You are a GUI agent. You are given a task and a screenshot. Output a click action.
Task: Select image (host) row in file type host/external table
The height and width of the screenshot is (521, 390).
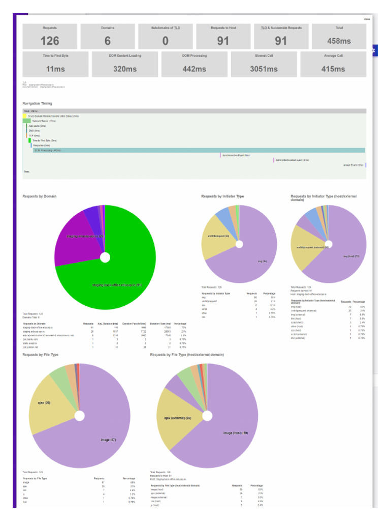tap(207, 489)
